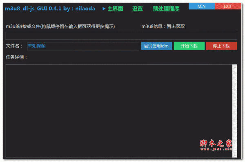Open the 设置 tab
Screen dimensions: 245x162
[137, 9]
